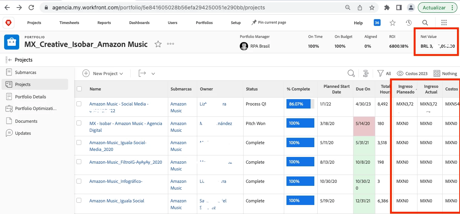460x214 pixels.
Task: Pin current page
Action: pos(269,23)
